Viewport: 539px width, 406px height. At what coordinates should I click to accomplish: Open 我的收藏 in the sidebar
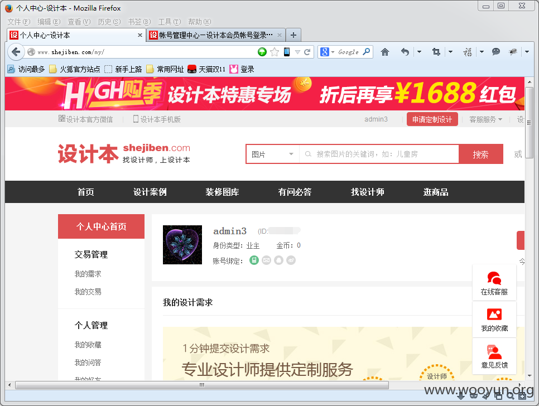coord(88,345)
